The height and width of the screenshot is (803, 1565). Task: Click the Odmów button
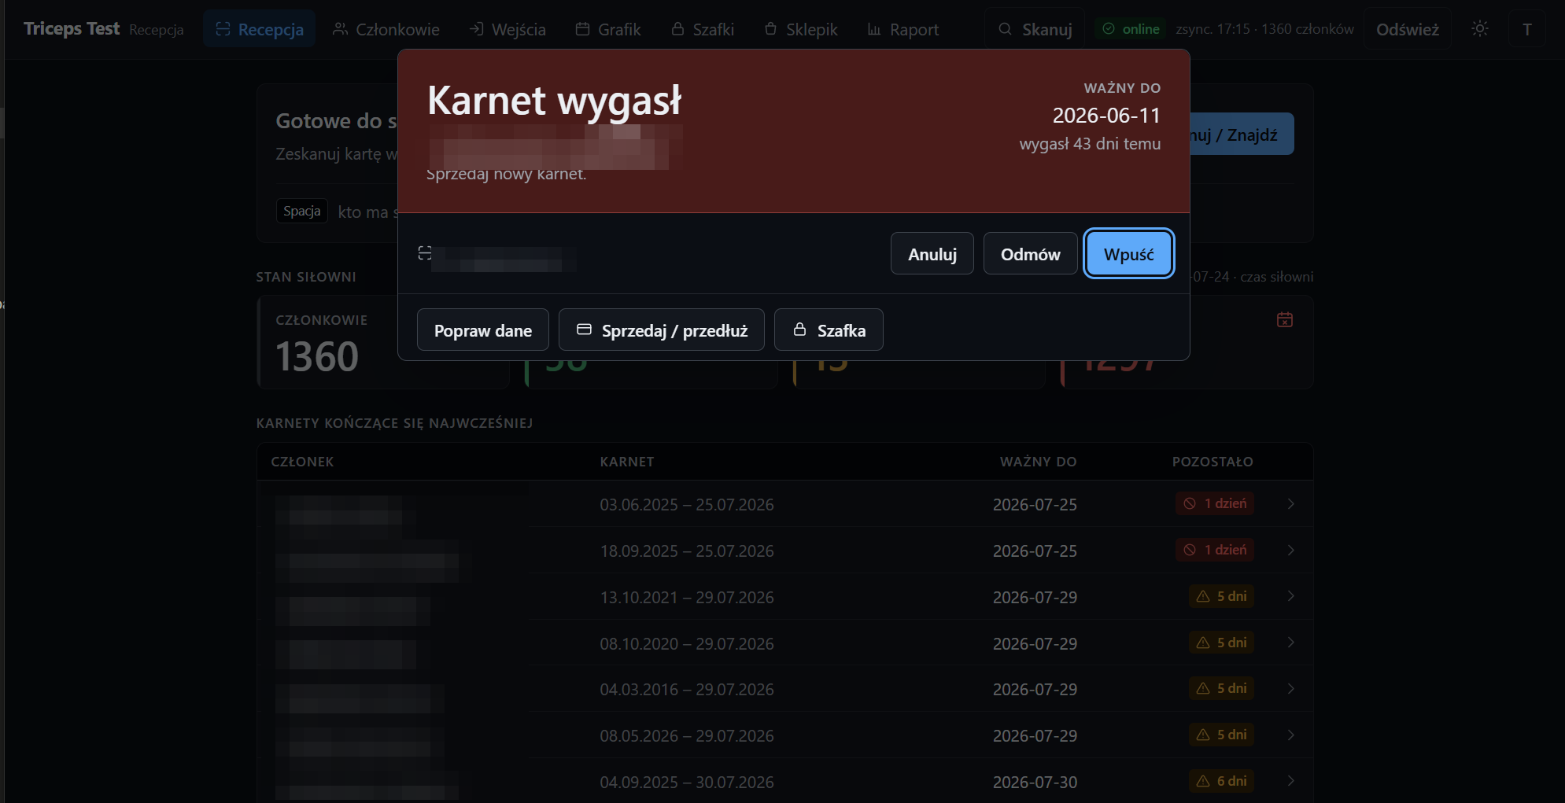[x=1030, y=253]
